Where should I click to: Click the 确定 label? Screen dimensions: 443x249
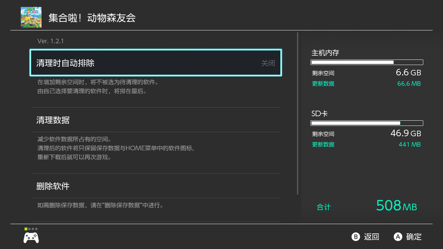414,237
